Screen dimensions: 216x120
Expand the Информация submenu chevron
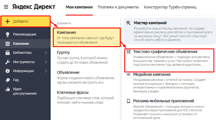(46, 71)
